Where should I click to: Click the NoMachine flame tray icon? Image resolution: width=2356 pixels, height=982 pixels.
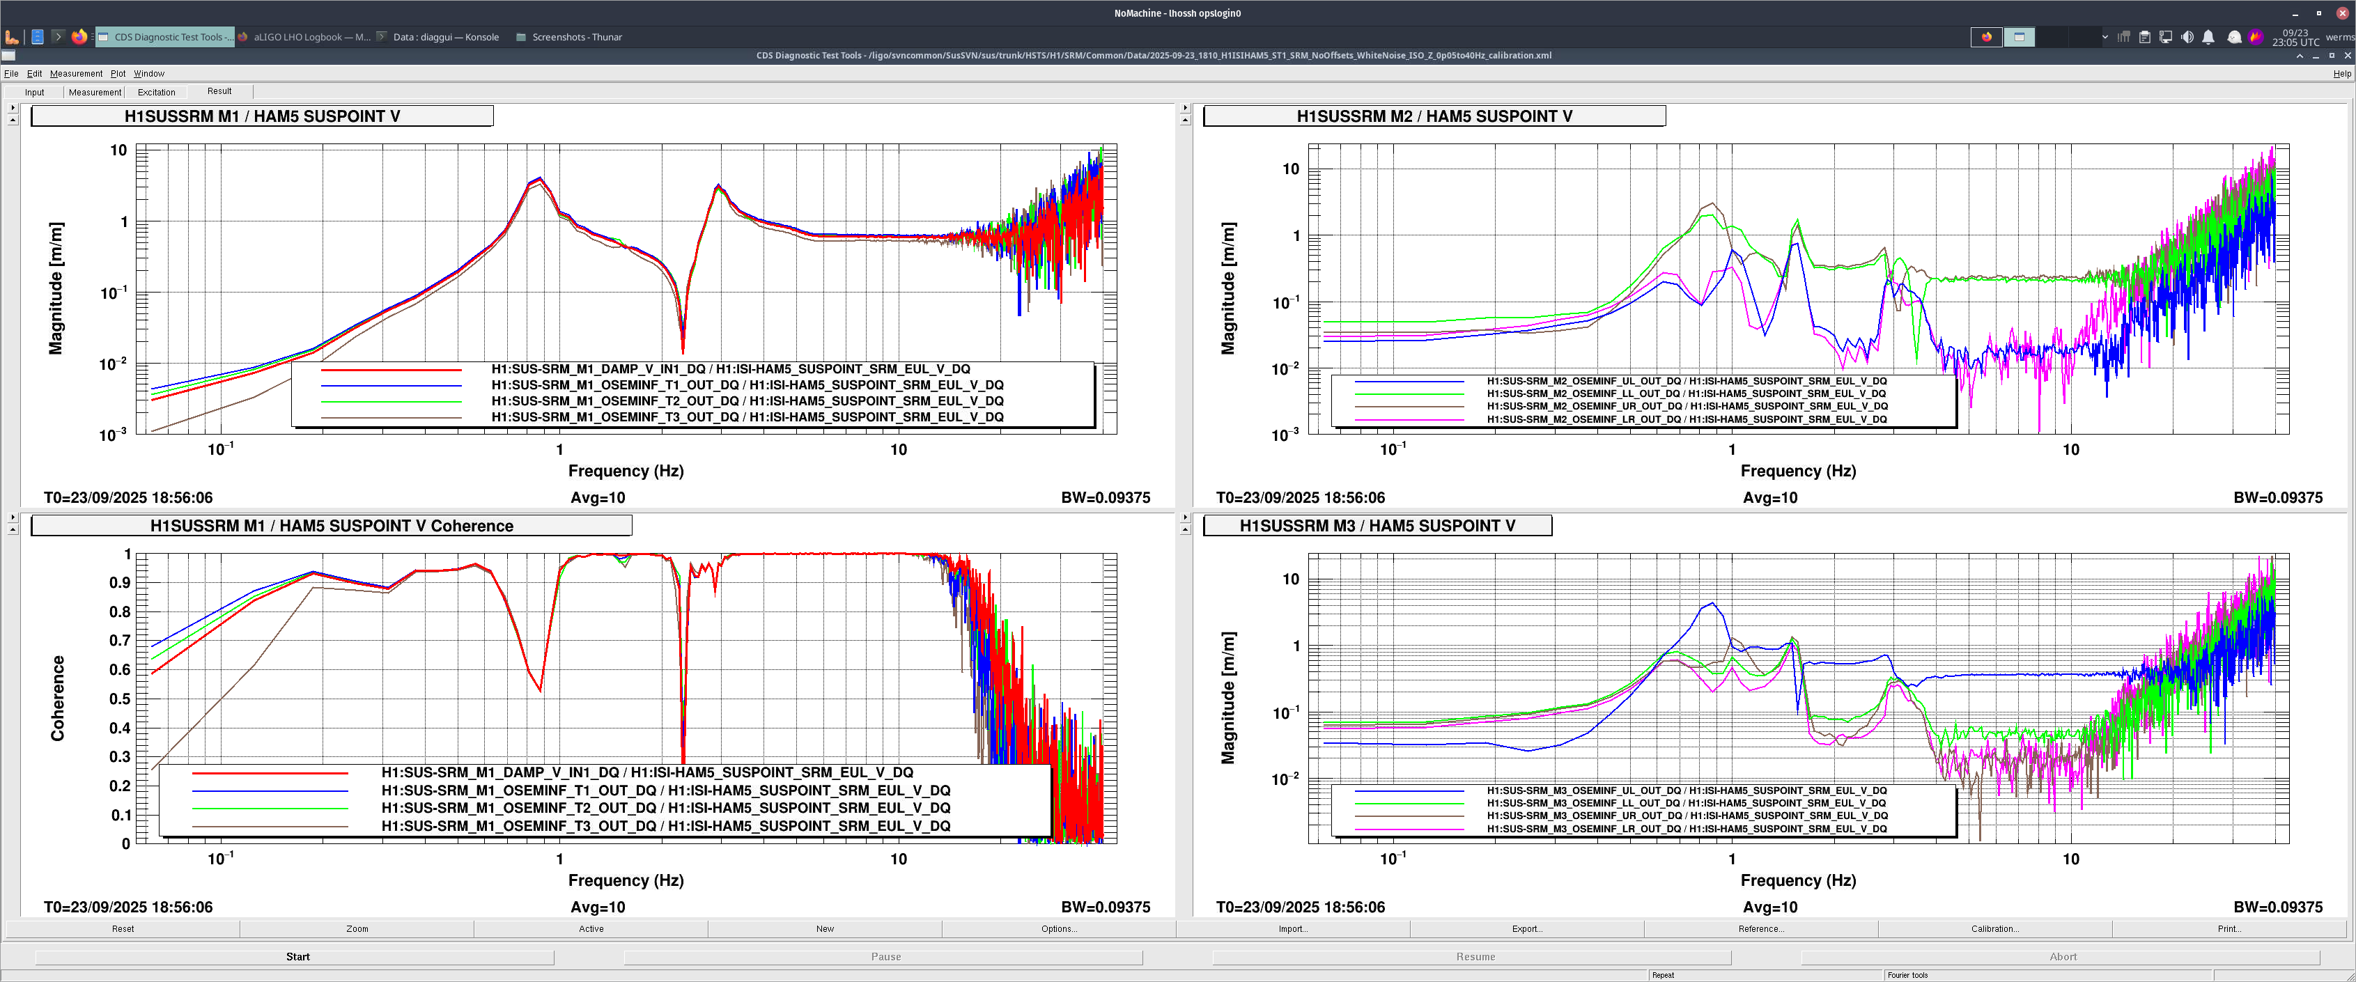(x=2256, y=37)
